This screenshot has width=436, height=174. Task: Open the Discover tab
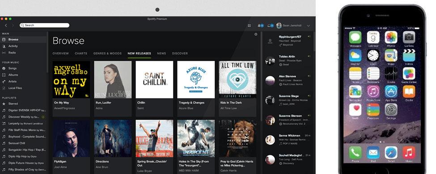180,53
